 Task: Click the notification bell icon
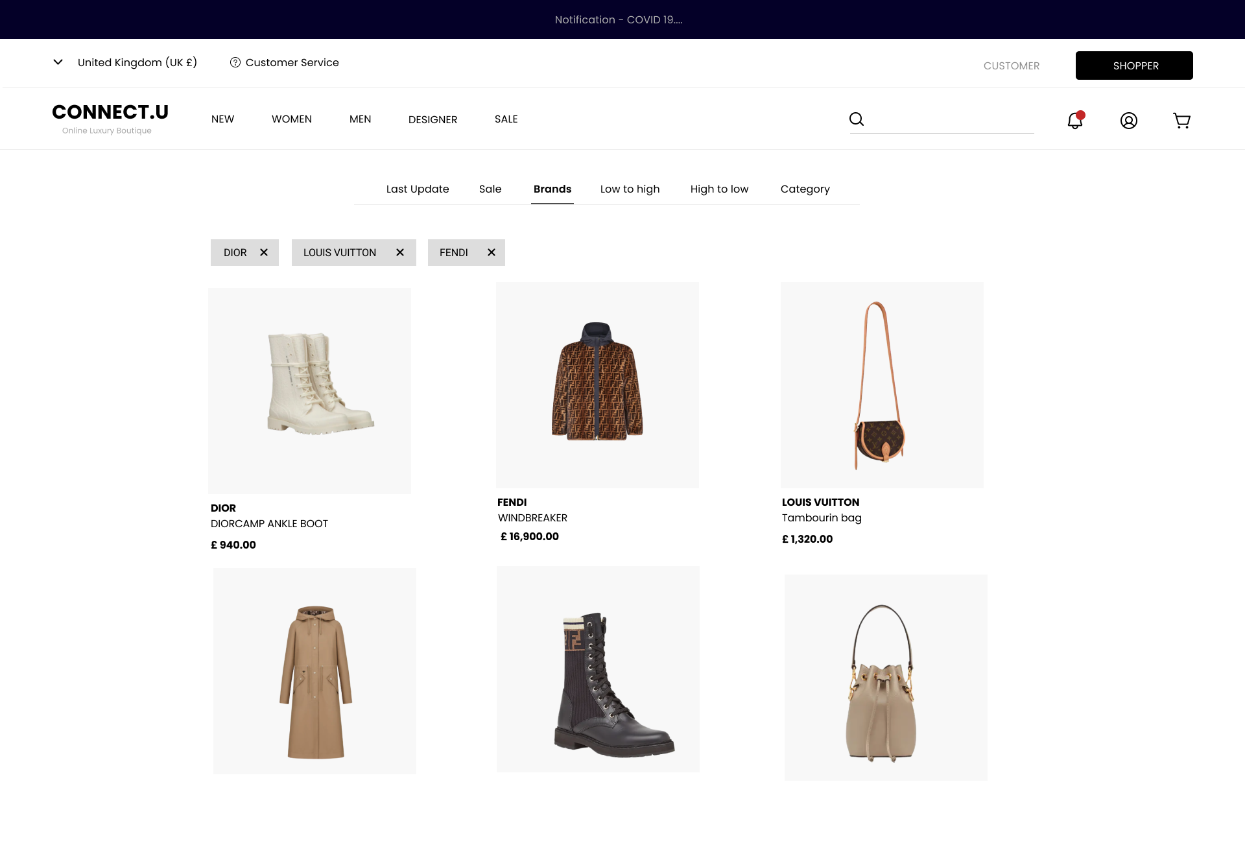click(x=1074, y=121)
